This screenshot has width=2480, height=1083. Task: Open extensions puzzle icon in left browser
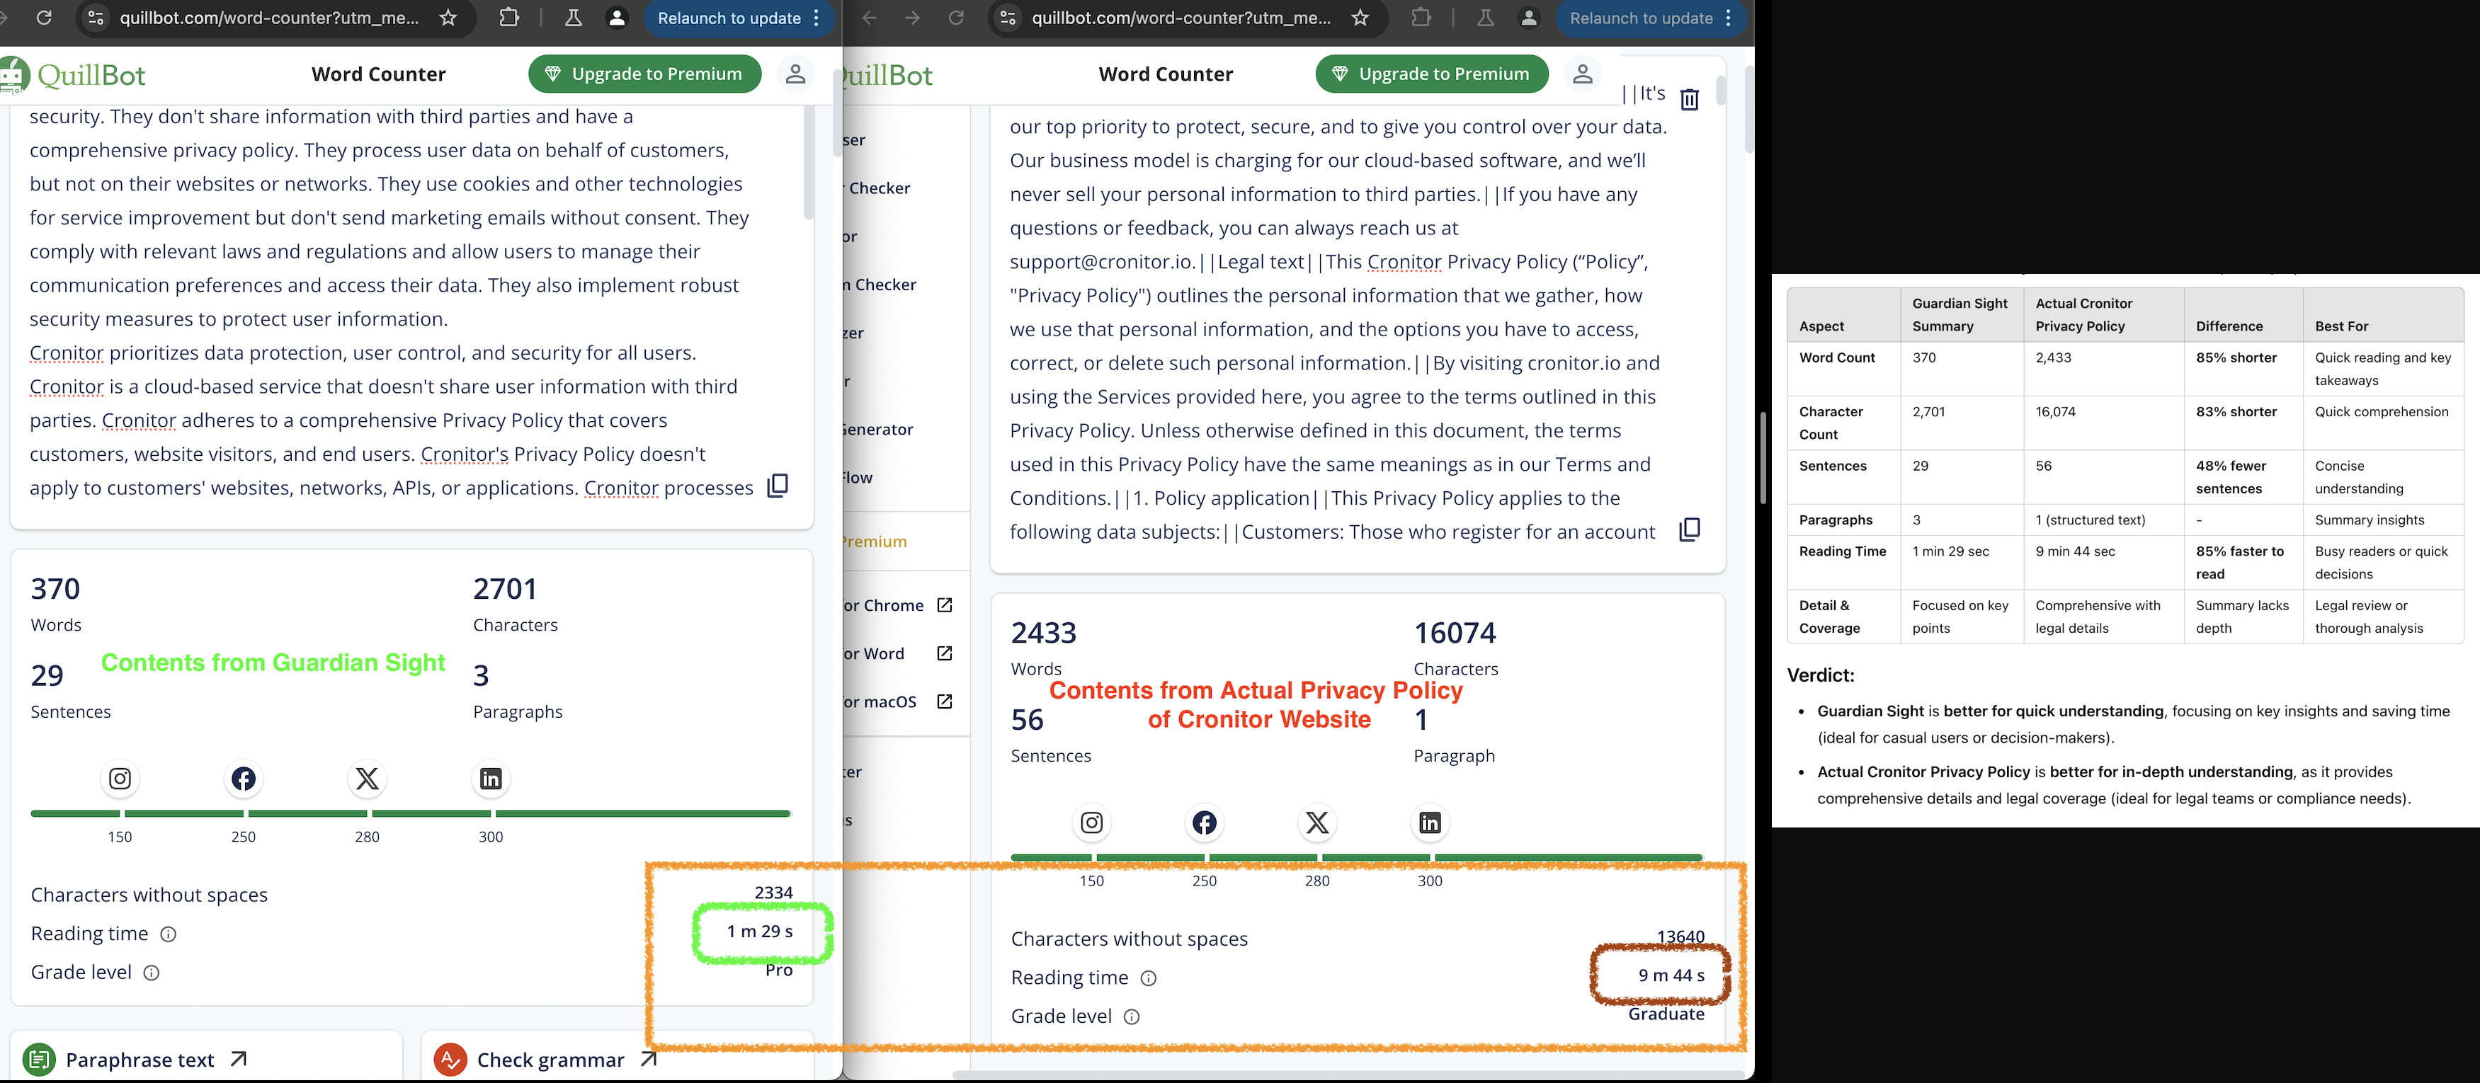(x=508, y=17)
